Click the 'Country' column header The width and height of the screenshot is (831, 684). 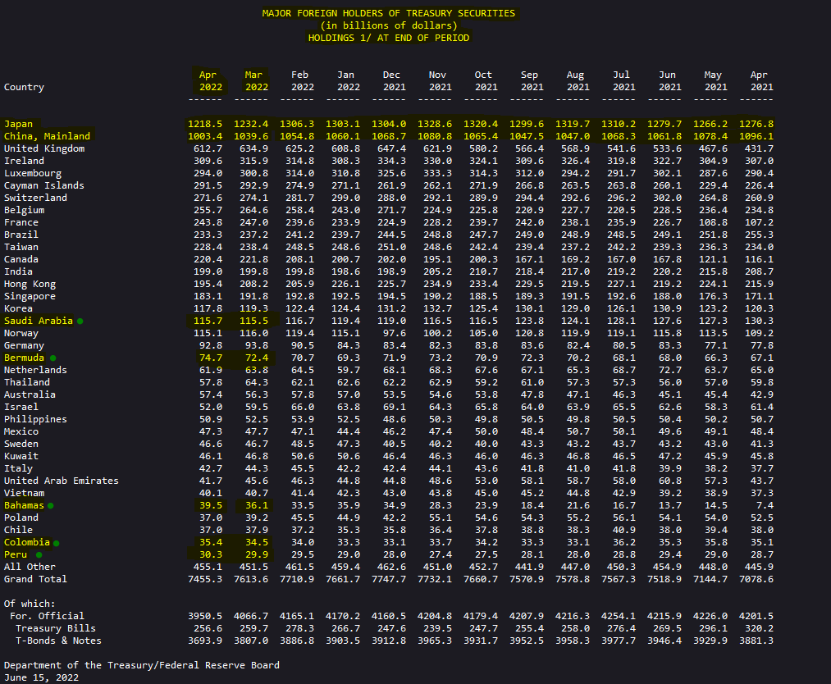point(24,87)
